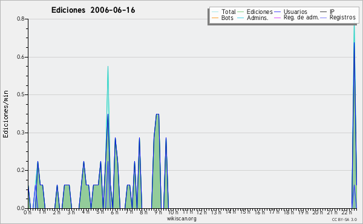Click the '2 h' x-axis label

click(x=56, y=212)
